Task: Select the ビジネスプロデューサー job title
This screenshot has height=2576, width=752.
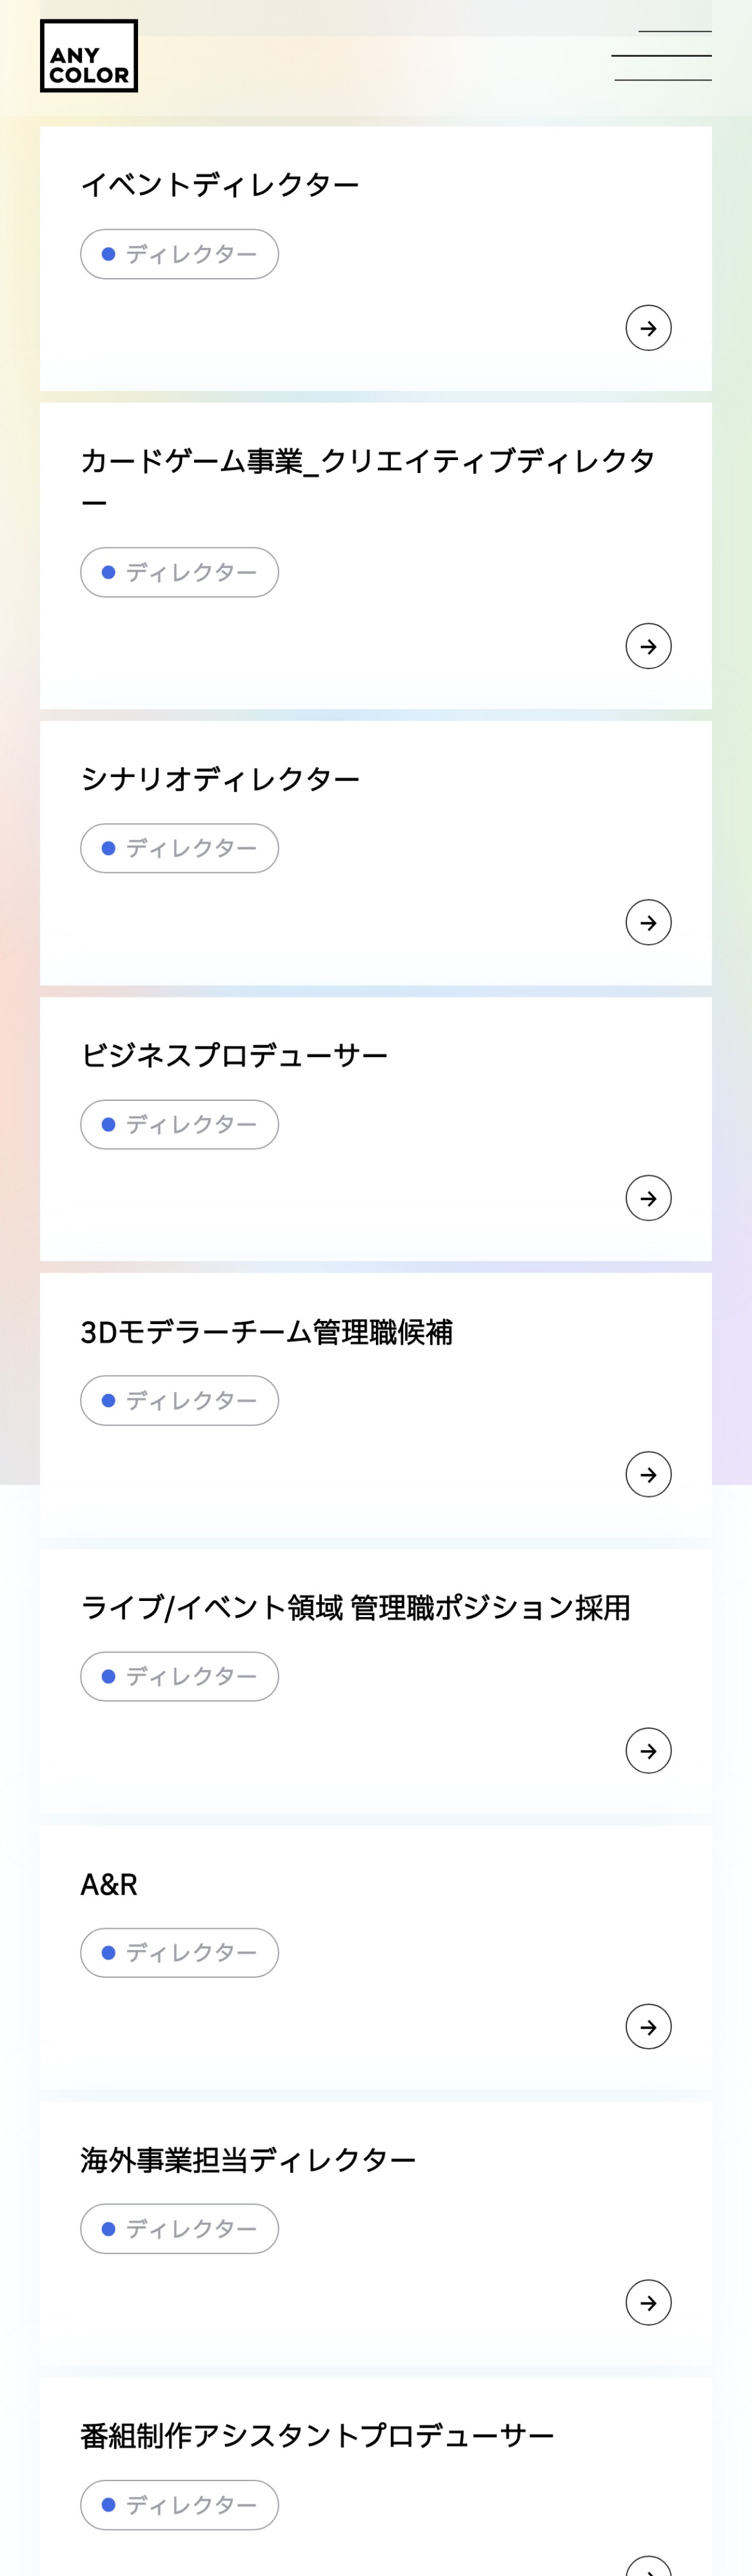Action: [x=234, y=1055]
